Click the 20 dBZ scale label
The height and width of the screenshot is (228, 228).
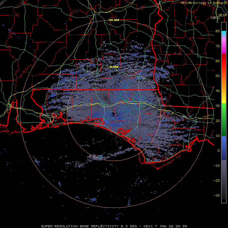pos(218,121)
